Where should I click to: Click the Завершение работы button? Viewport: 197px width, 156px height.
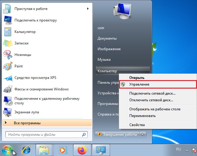117,135
